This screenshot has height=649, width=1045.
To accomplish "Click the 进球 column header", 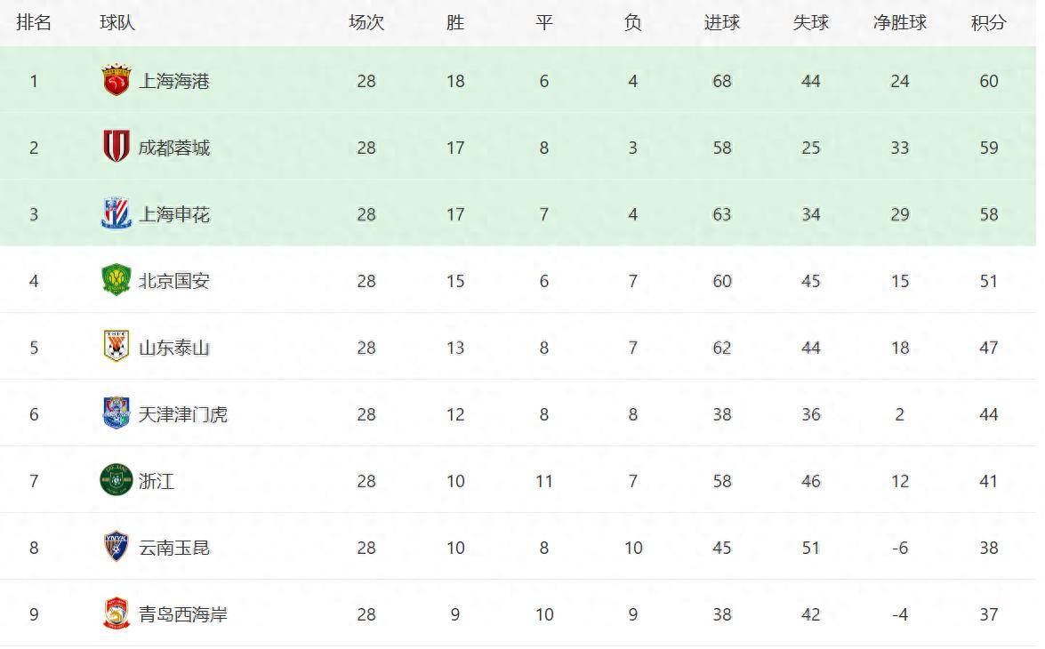I will pyautogui.click(x=721, y=23).
